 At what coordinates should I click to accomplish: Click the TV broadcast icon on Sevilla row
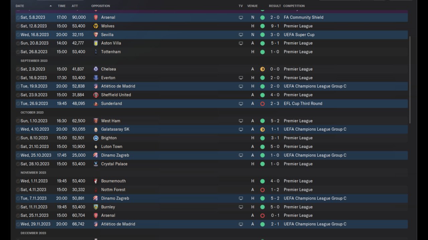click(x=241, y=35)
